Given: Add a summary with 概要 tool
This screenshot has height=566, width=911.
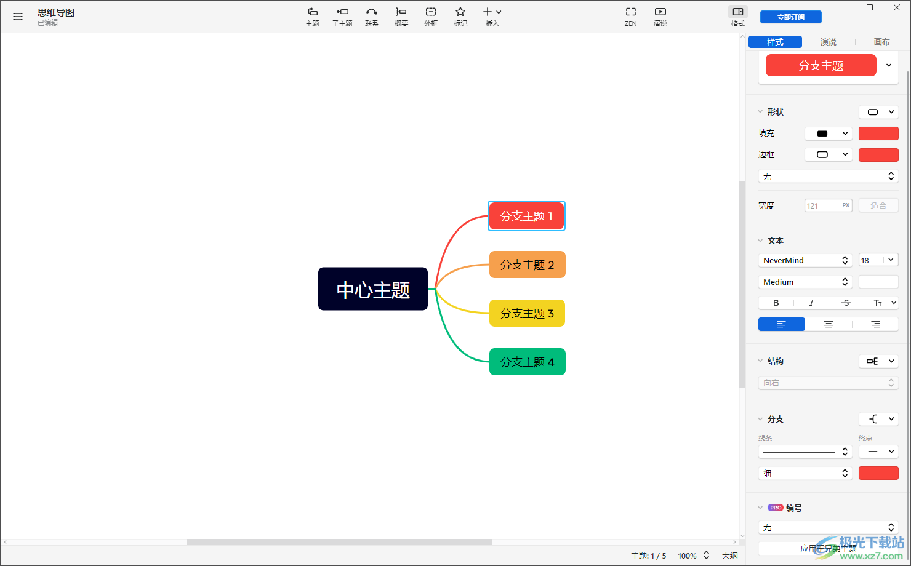Looking at the screenshot, I should coord(401,17).
